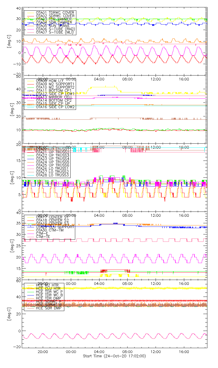
Task: Select the HCE TDR WC P legend entry
Action: (49, 292)
